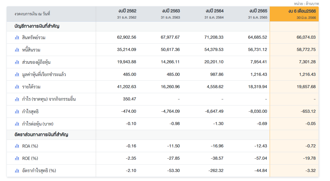Open chart icon for ส่วนของผู้ถือหุ้น row

coord(17,62)
